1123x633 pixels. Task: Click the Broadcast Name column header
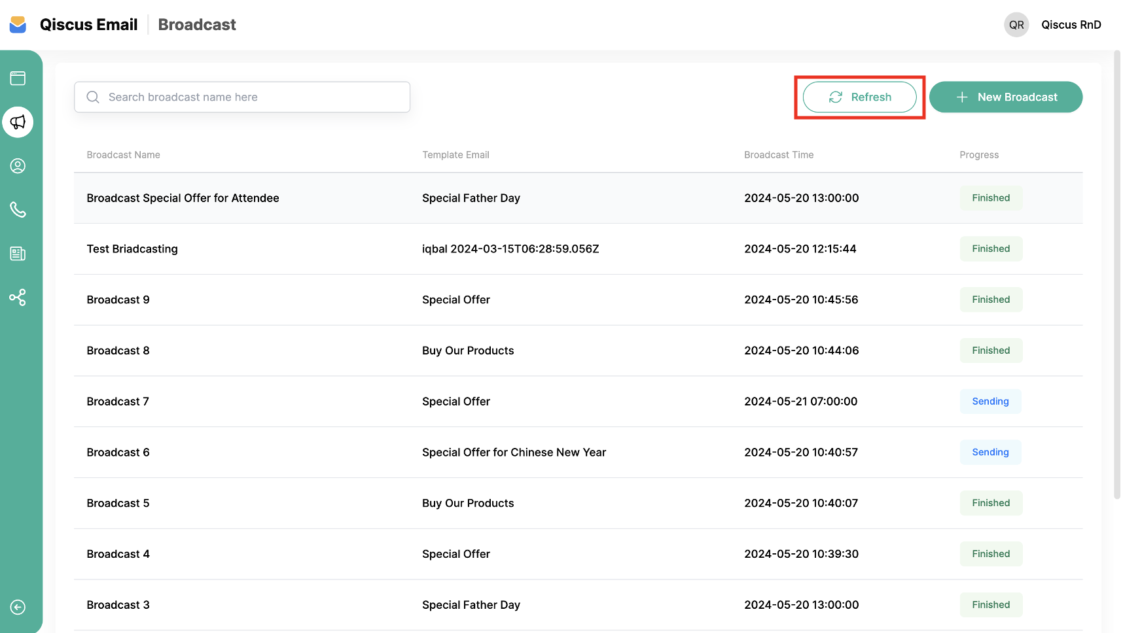coord(123,155)
